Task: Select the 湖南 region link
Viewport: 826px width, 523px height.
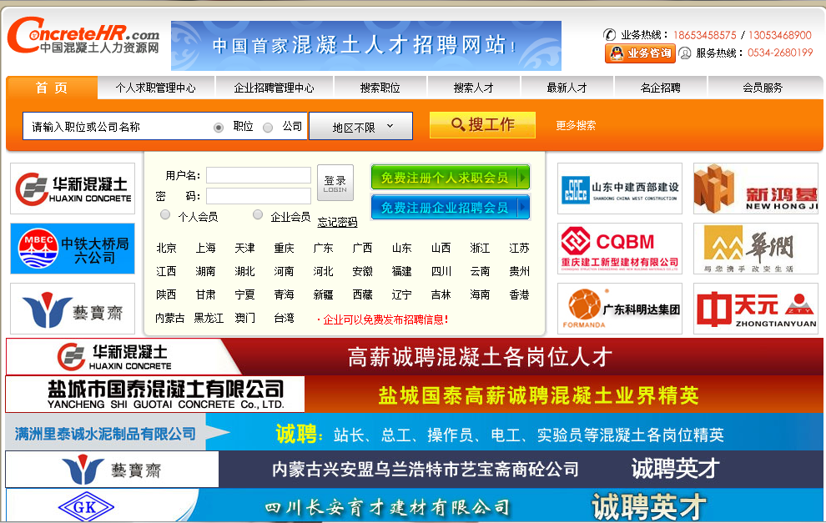Action: pos(205,271)
